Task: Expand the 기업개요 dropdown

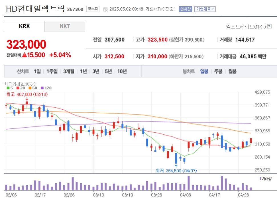Action: (x=205, y=9)
